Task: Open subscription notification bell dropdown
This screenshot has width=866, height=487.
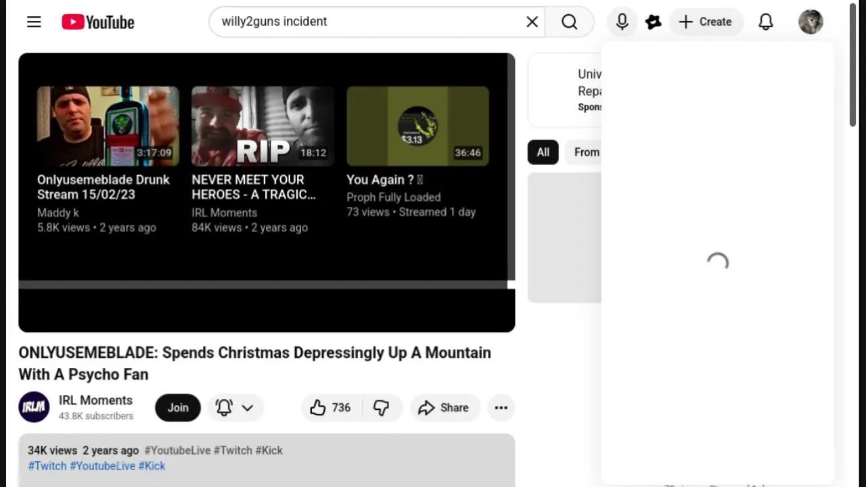Action: click(235, 407)
